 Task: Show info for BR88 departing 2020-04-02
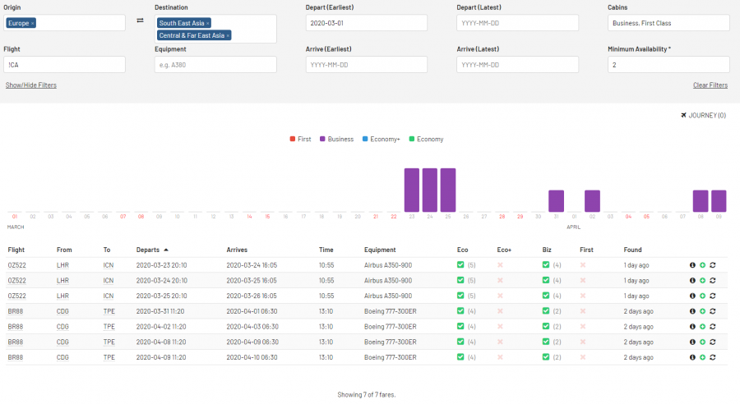(692, 327)
